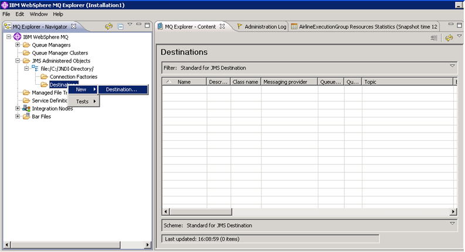
Task: Maximize the Content view panel
Action: [x=459, y=26]
